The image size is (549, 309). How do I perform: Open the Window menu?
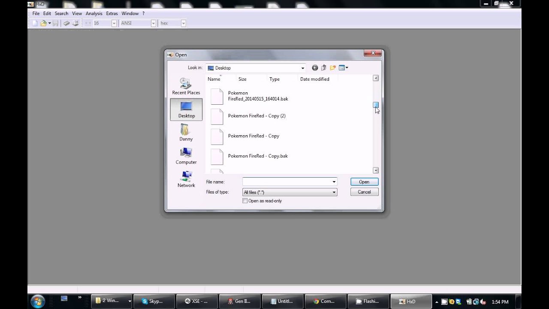click(x=130, y=13)
